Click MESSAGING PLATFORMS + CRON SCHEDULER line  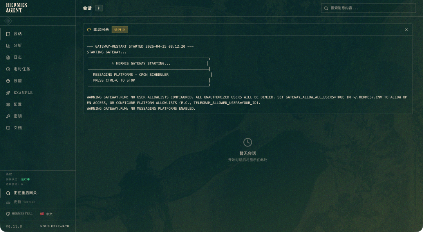(x=131, y=75)
